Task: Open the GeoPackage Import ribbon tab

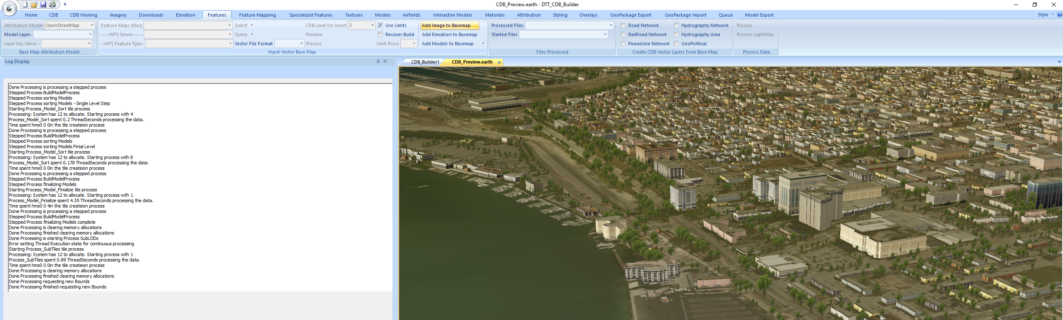Action: point(685,15)
